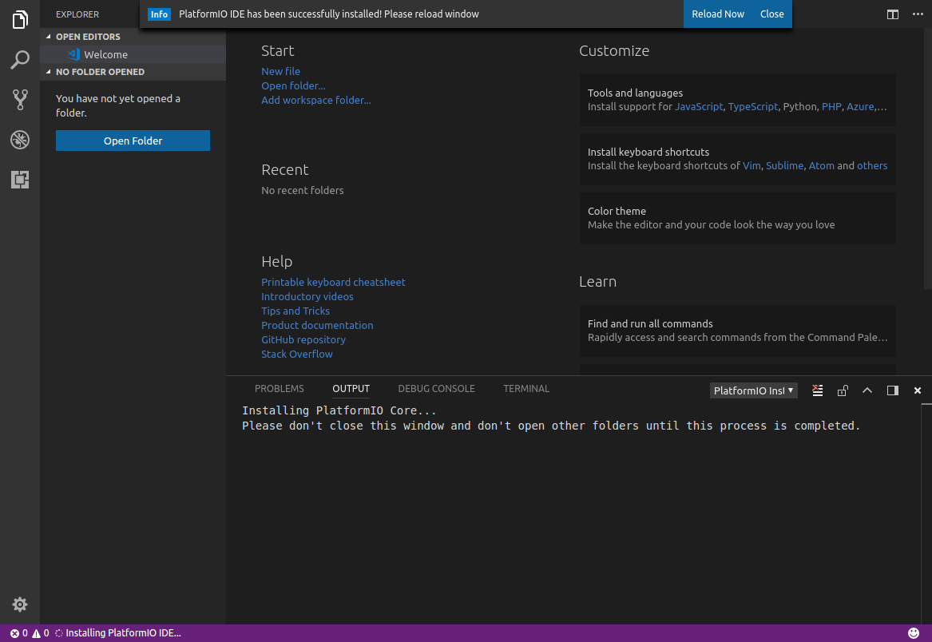Maximize the panel with the chevron up
Image resolution: width=932 pixels, height=642 pixels.
pos(867,390)
